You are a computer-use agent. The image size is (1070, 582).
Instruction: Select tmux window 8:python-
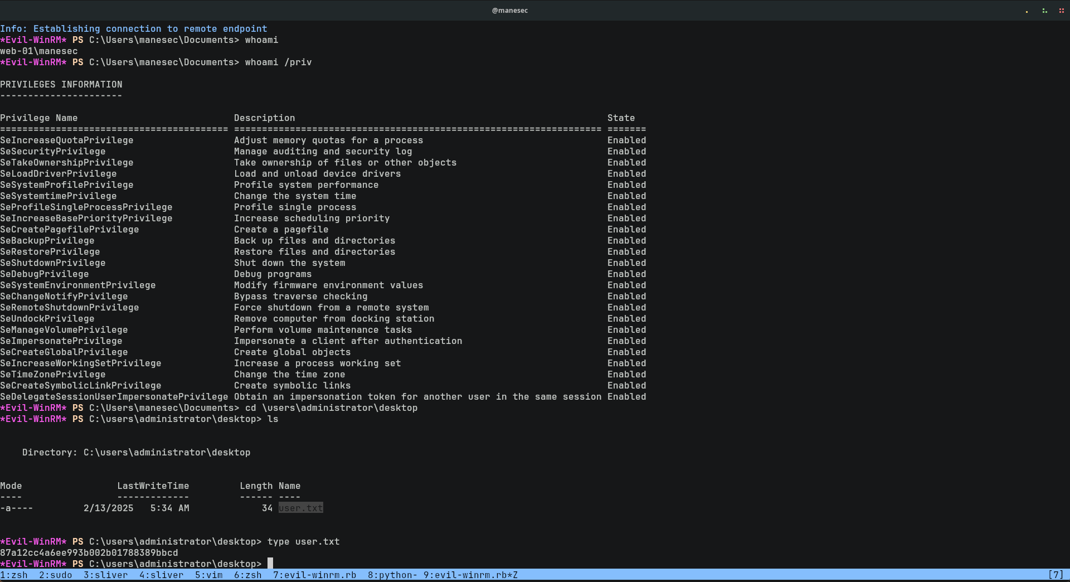pyautogui.click(x=392, y=575)
